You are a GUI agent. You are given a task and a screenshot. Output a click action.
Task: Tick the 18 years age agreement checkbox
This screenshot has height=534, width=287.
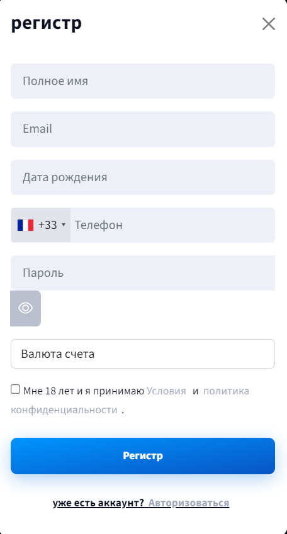coord(15,389)
